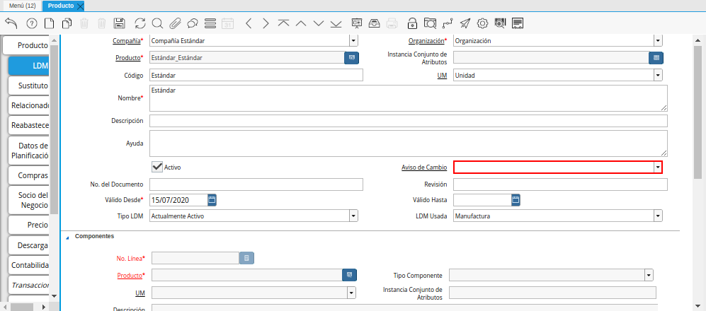The image size is (706, 311).
Task: Switch to the Menú (12) tab
Action: pyautogui.click(x=22, y=6)
